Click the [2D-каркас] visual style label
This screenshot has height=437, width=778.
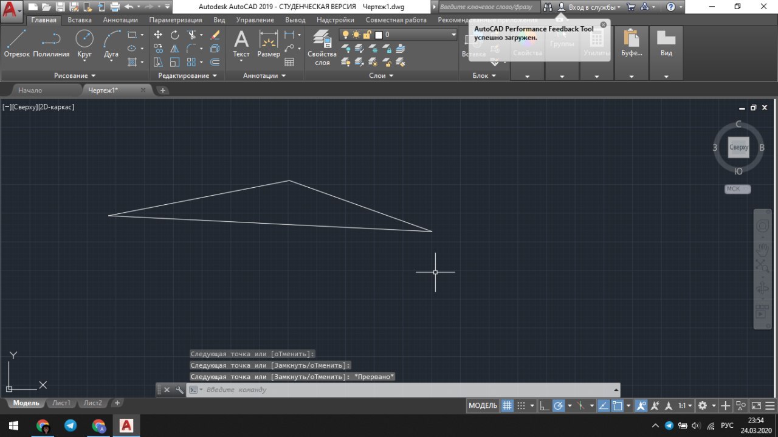click(x=56, y=107)
